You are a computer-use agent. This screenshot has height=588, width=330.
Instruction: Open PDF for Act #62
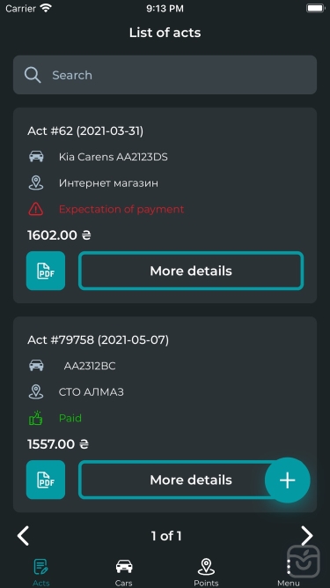pos(46,271)
